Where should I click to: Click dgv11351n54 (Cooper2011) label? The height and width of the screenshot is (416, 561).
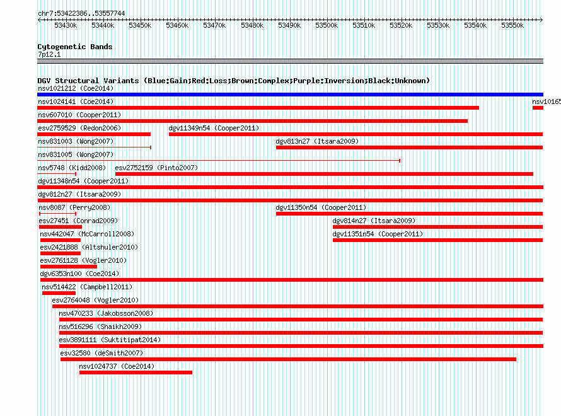pyautogui.click(x=378, y=234)
